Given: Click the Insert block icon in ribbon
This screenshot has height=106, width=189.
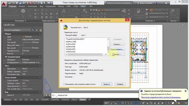Looking at the screenshot, I should pyautogui.click(x=124, y=11).
